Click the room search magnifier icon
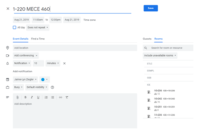Image resolution: width=197 pixels, height=132 pixels. 146,48
